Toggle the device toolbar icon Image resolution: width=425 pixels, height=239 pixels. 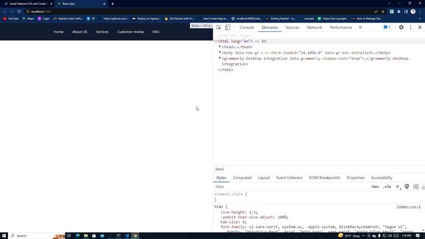click(228, 27)
